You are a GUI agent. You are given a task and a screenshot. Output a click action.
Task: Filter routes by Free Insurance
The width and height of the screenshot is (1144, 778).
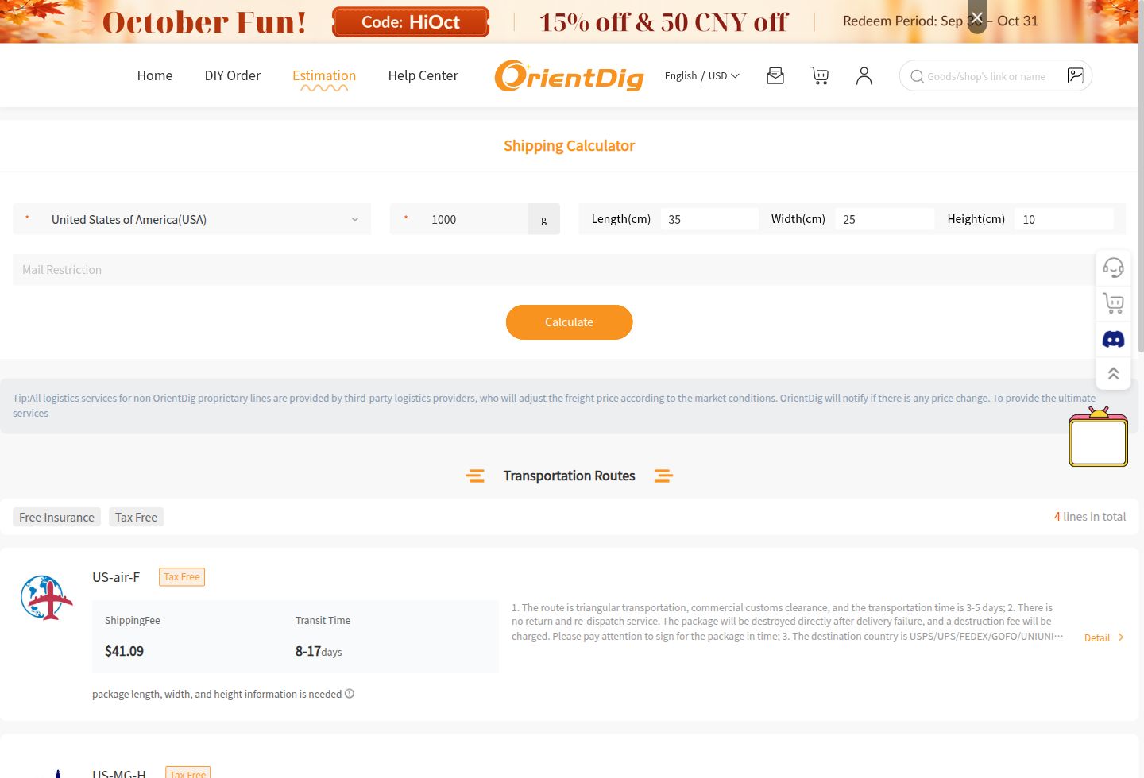pos(57,518)
